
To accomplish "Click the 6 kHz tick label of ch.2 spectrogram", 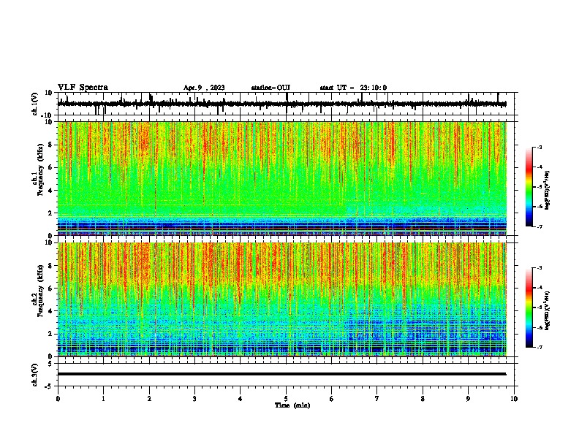I will pos(50,289).
